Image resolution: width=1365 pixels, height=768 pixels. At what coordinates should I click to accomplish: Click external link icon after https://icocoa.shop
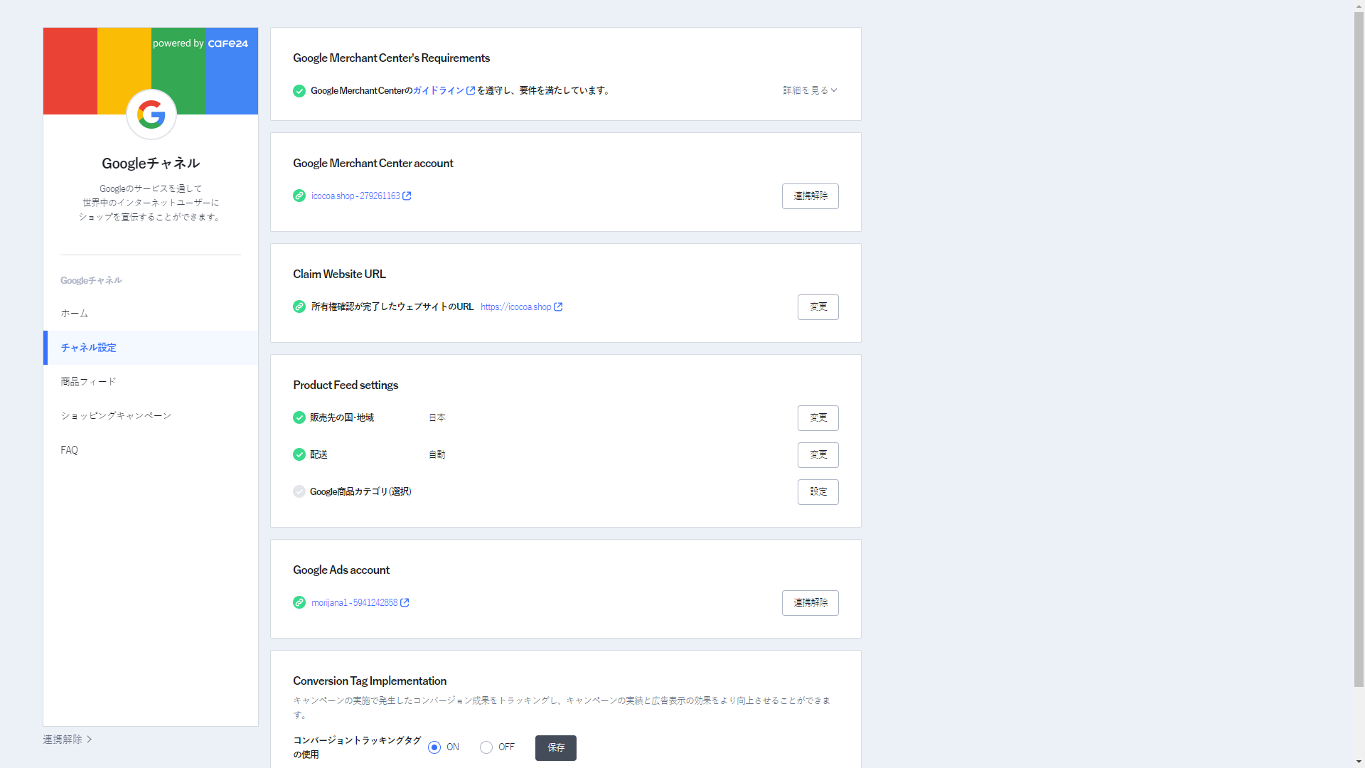[558, 306]
